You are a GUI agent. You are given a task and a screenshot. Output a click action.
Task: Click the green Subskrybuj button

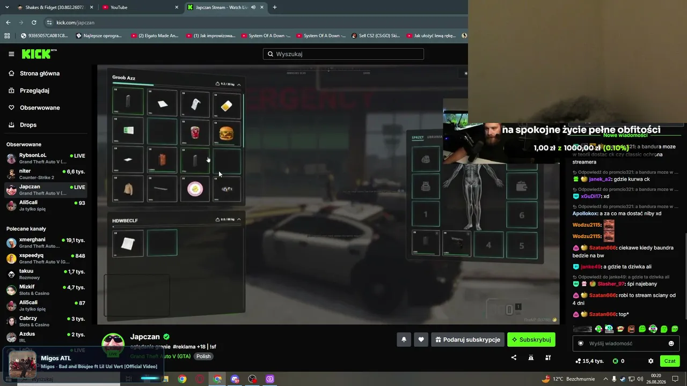click(531, 339)
